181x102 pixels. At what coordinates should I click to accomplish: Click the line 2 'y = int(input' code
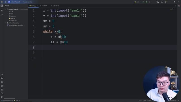pos(65,16)
